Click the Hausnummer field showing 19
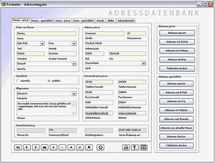The width and height of the screenshot is (215, 163). pyautogui.click(x=136, y=34)
